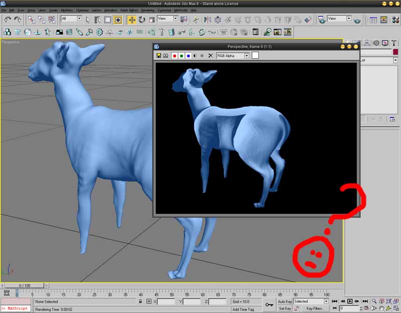This screenshot has height=313, width=401.
Task: Click Bind to Space Warp icon
Action: click(52, 20)
